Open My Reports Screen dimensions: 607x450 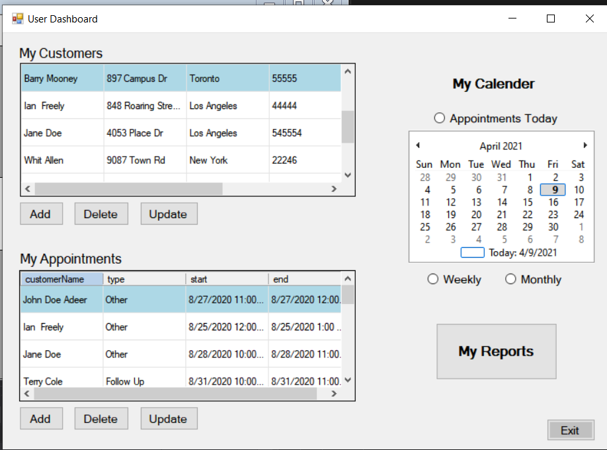pos(497,352)
